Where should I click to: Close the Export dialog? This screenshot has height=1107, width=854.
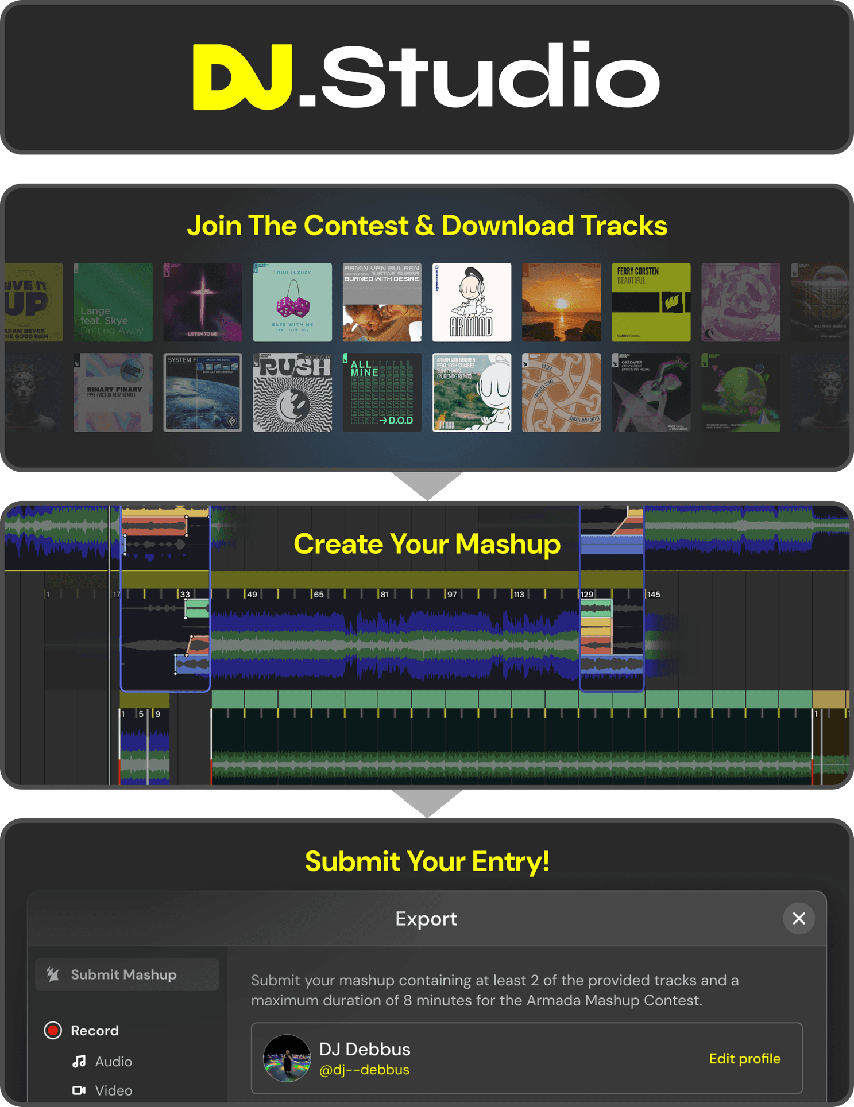pos(798,918)
